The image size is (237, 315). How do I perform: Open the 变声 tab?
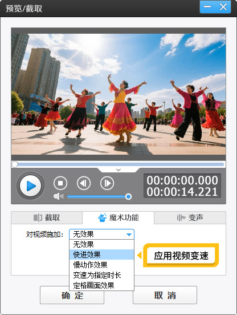(190, 217)
